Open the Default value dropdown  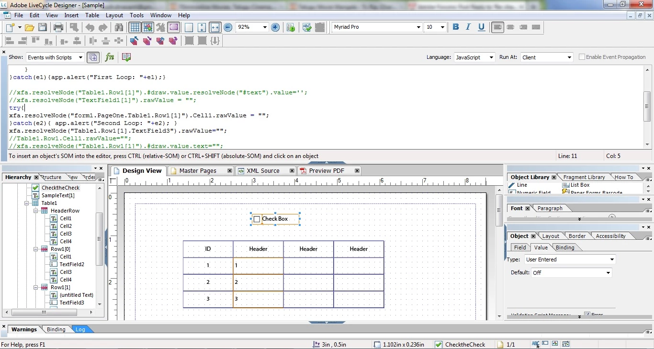coord(608,272)
